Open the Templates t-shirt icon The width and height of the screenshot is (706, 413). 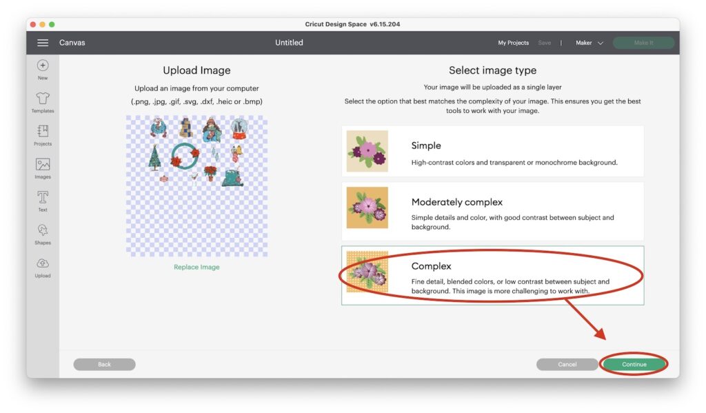[x=43, y=98]
